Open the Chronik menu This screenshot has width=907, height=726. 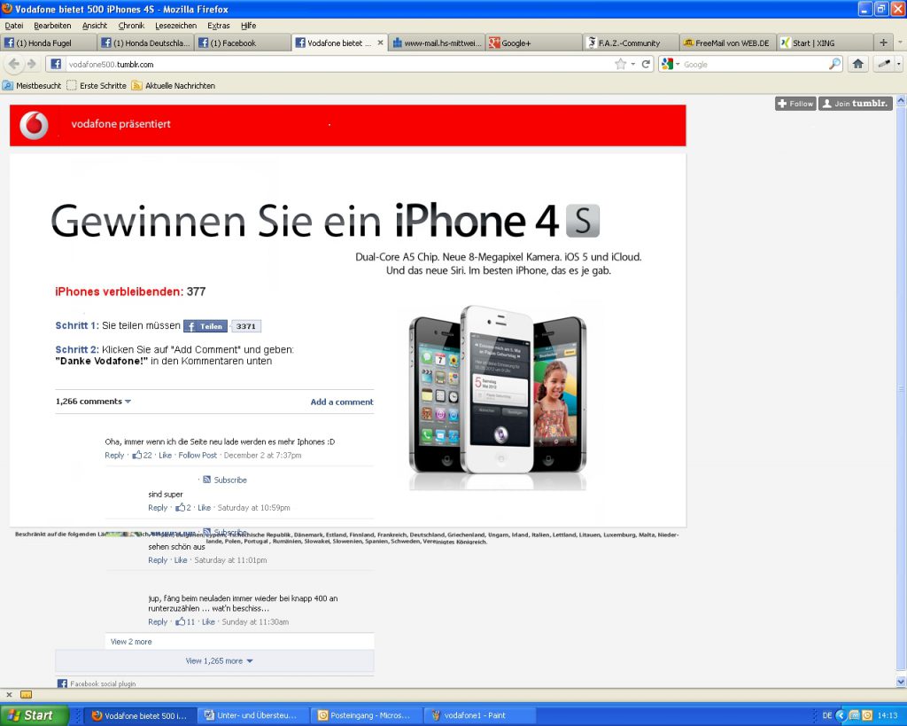(x=131, y=26)
